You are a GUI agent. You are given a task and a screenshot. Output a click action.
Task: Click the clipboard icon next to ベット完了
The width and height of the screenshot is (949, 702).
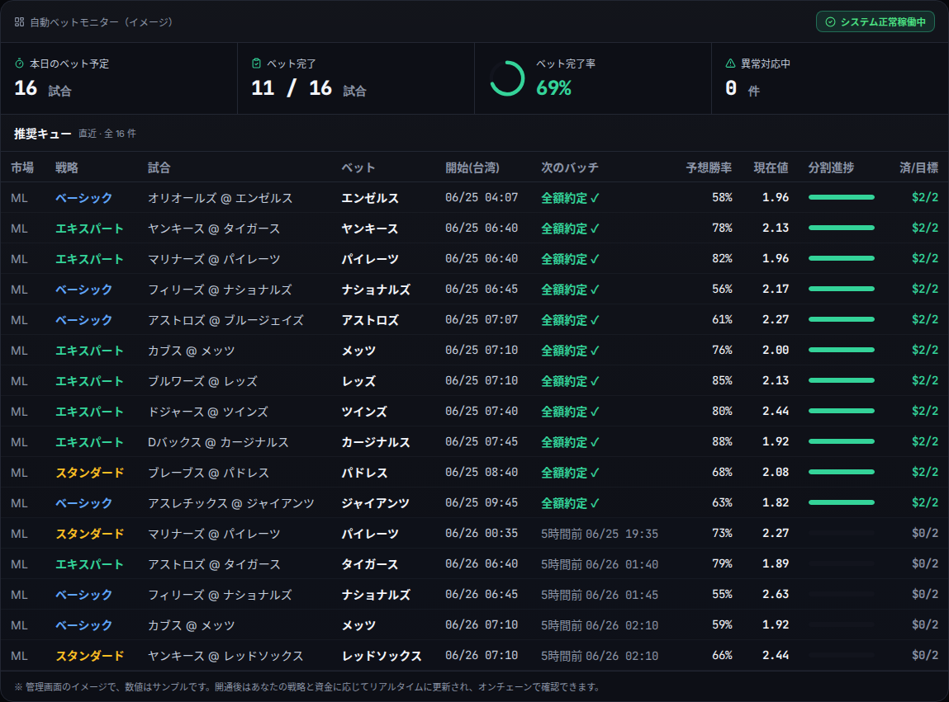(256, 64)
